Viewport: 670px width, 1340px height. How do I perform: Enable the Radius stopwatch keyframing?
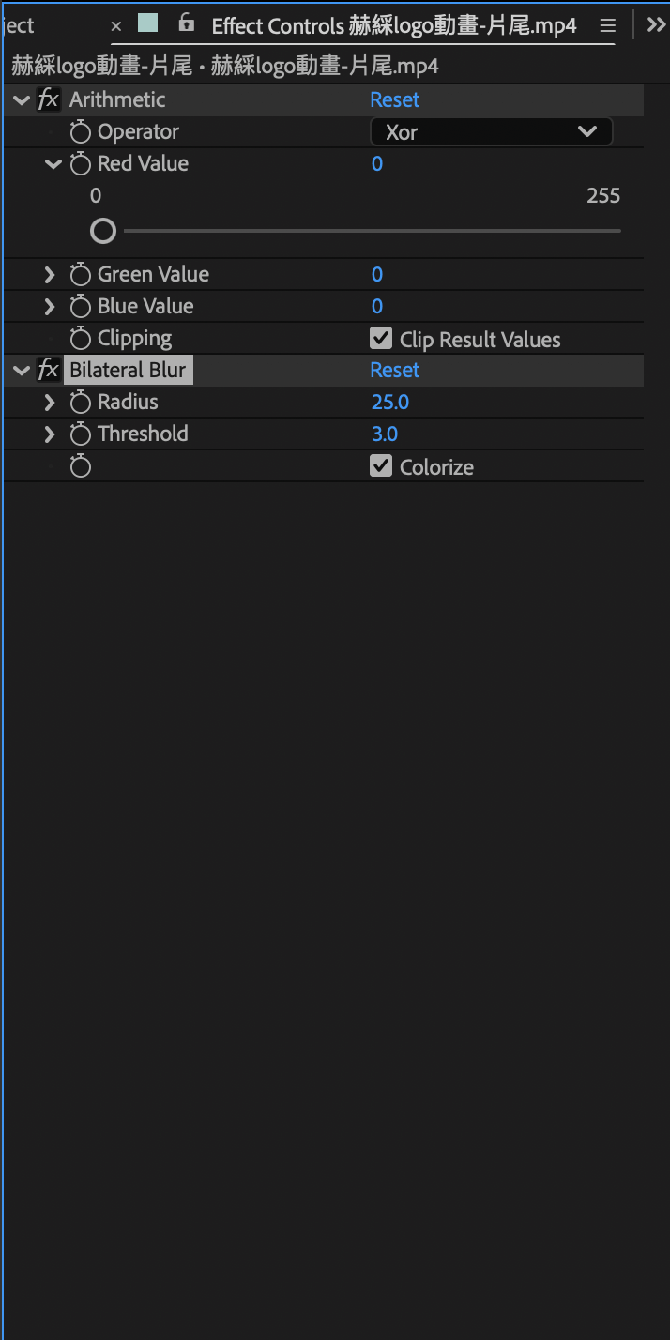(x=81, y=403)
